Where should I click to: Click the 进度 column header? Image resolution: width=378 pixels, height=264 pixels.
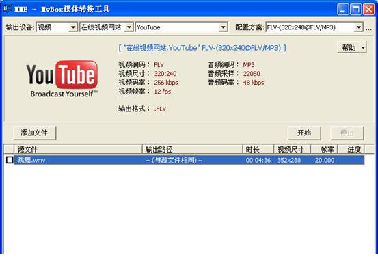351,149
